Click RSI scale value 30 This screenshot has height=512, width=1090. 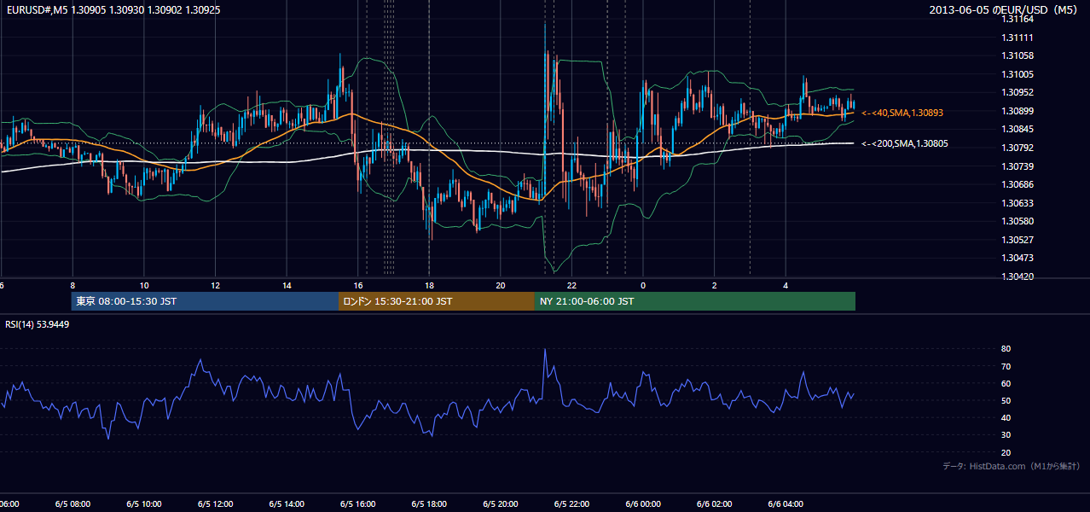(1006, 435)
